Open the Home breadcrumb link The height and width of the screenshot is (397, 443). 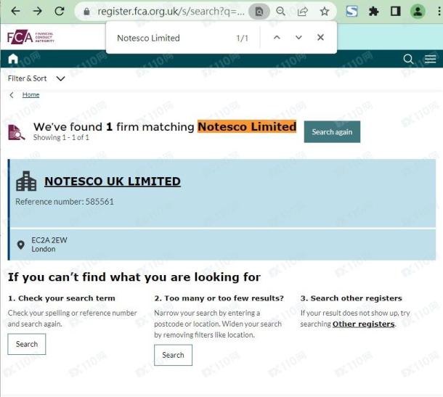pyautogui.click(x=31, y=94)
